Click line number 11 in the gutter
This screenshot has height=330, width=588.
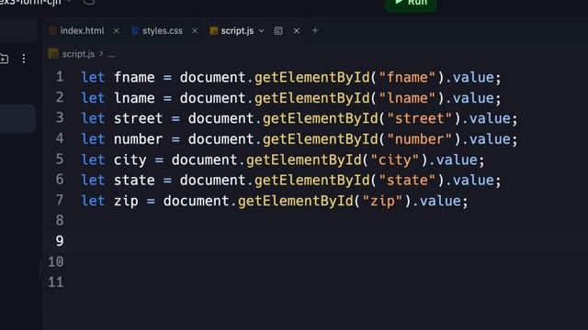coord(56,282)
